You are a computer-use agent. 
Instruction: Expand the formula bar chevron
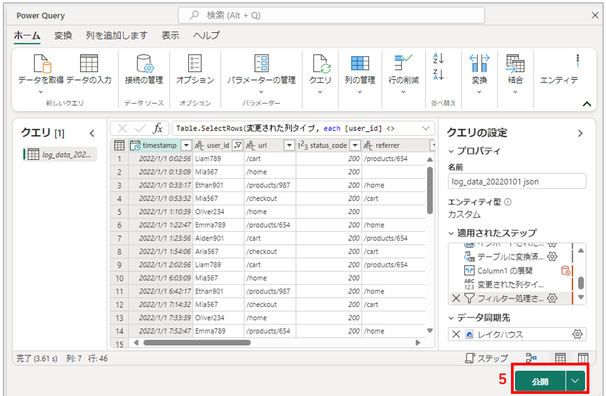(426, 128)
